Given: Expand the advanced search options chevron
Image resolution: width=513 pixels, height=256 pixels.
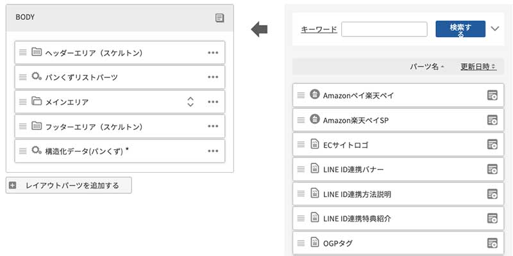Looking at the screenshot, I should 494,28.
